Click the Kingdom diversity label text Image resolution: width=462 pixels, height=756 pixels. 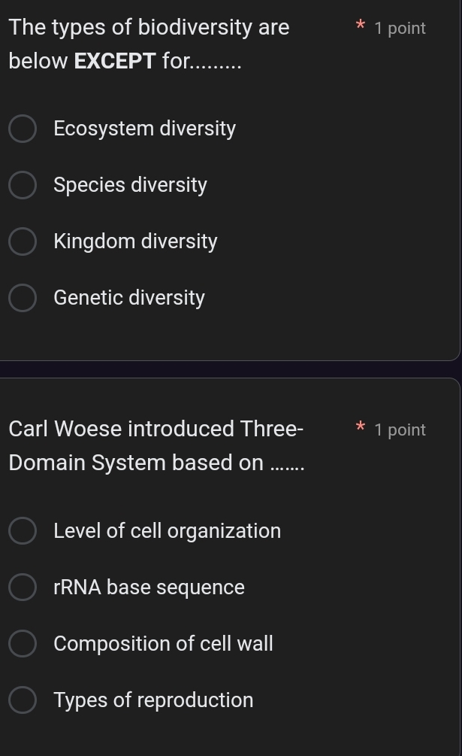135,241
